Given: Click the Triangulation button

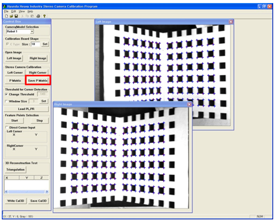Looking at the screenshot, I should pyautogui.click(x=16, y=170).
